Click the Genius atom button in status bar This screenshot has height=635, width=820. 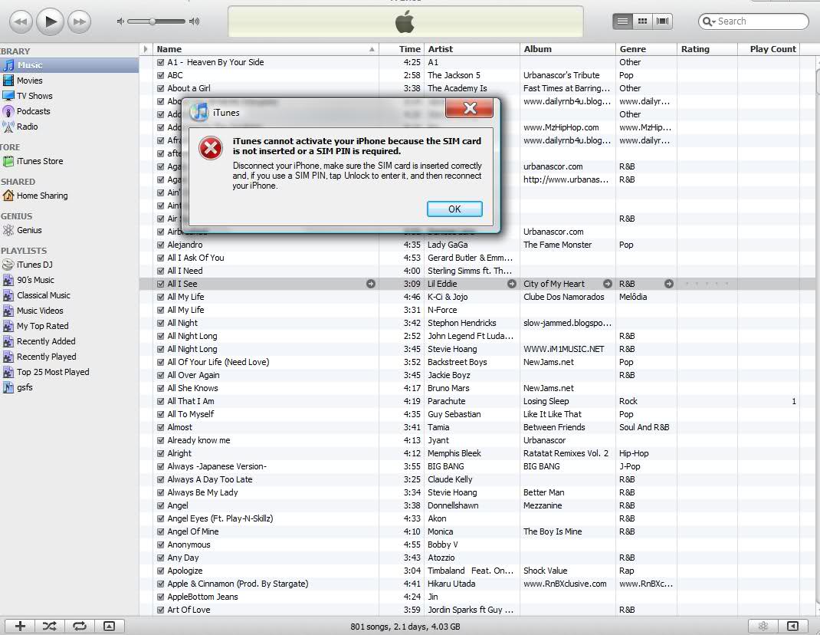763,626
